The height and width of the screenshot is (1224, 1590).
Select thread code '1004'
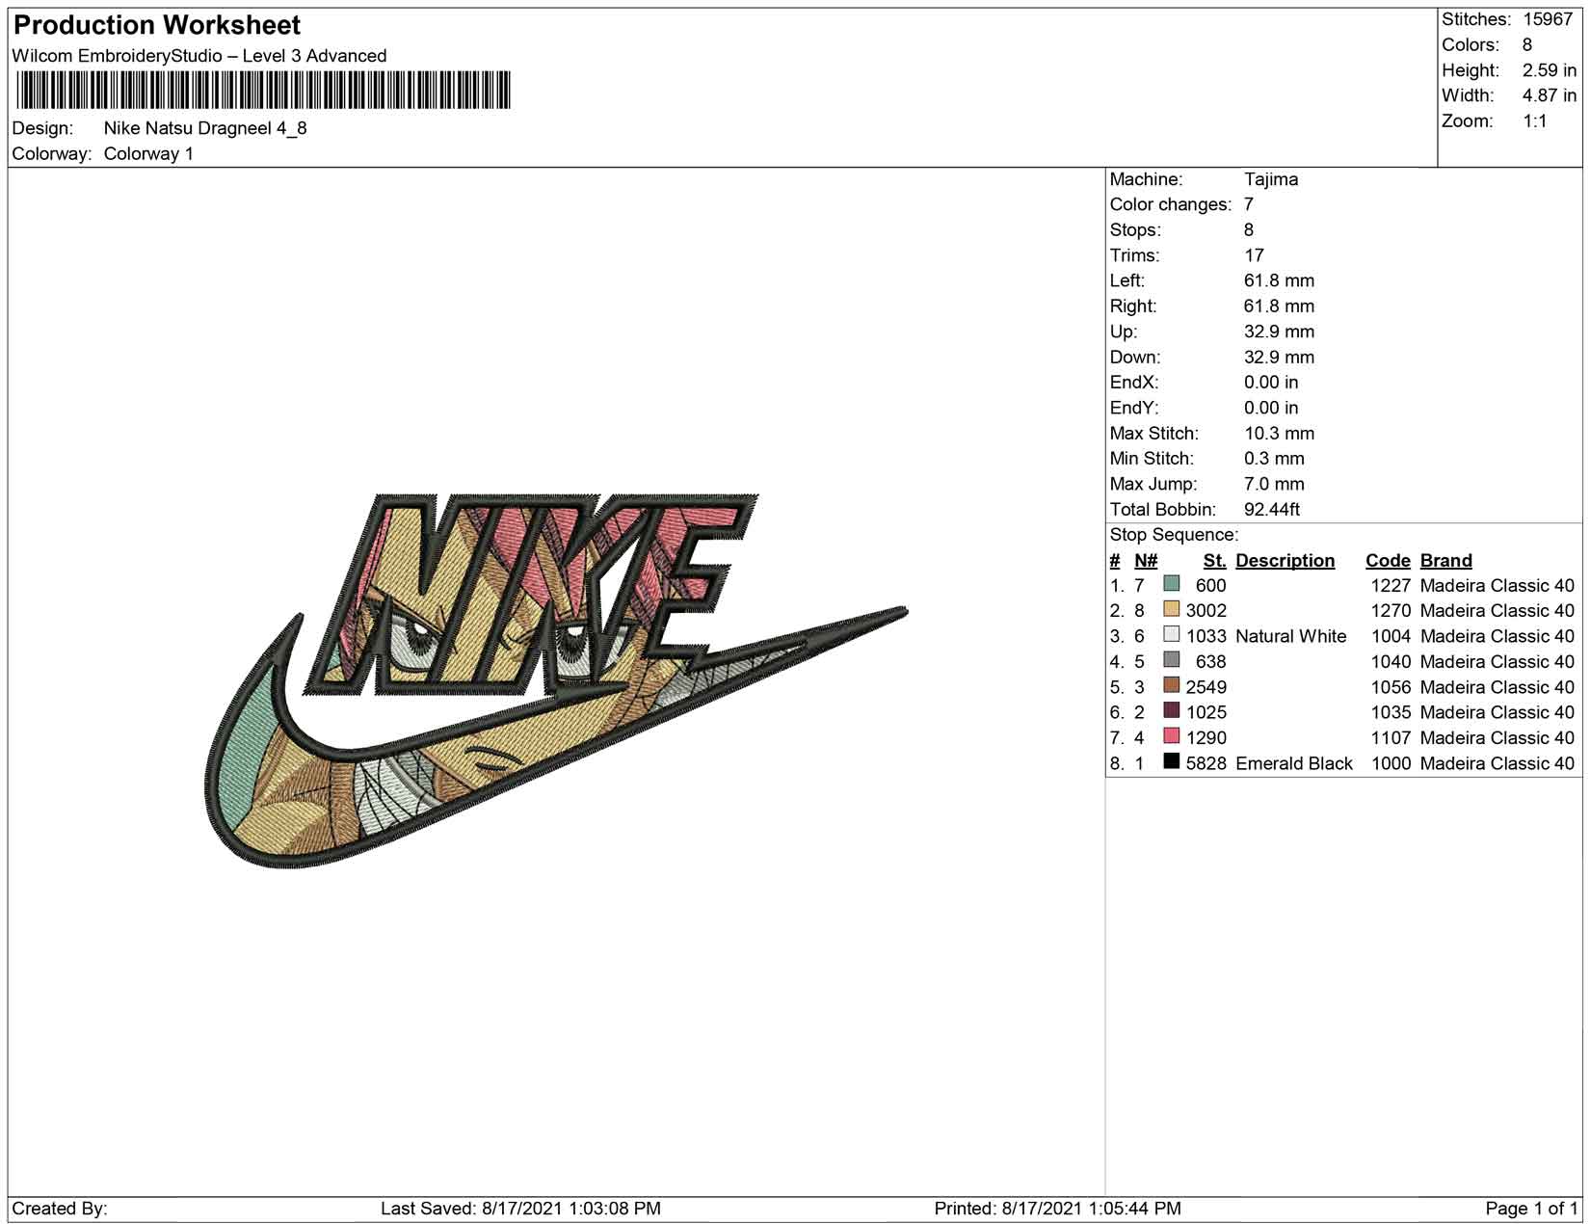click(x=1391, y=636)
